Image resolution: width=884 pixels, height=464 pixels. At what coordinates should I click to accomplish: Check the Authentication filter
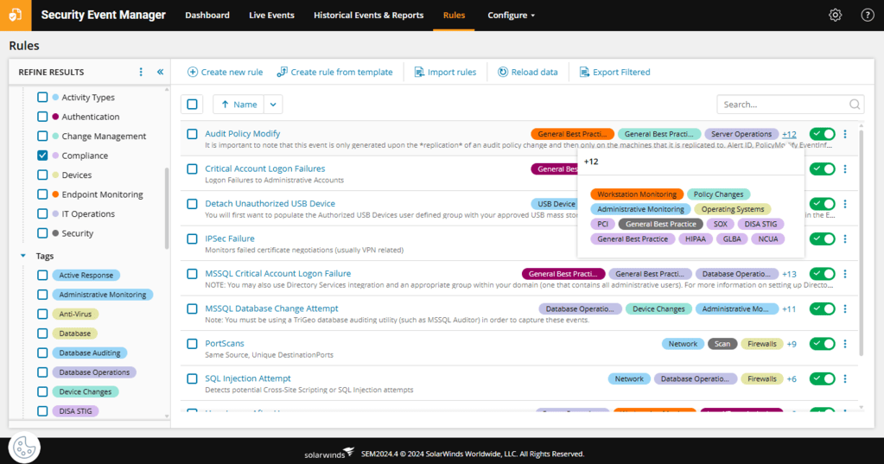click(x=42, y=117)
